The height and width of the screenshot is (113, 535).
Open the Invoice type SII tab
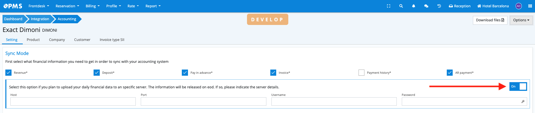(112, 40)
